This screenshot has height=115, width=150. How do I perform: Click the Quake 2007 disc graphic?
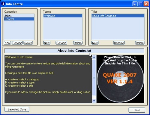pyautogui.click(x=120, y=79)
